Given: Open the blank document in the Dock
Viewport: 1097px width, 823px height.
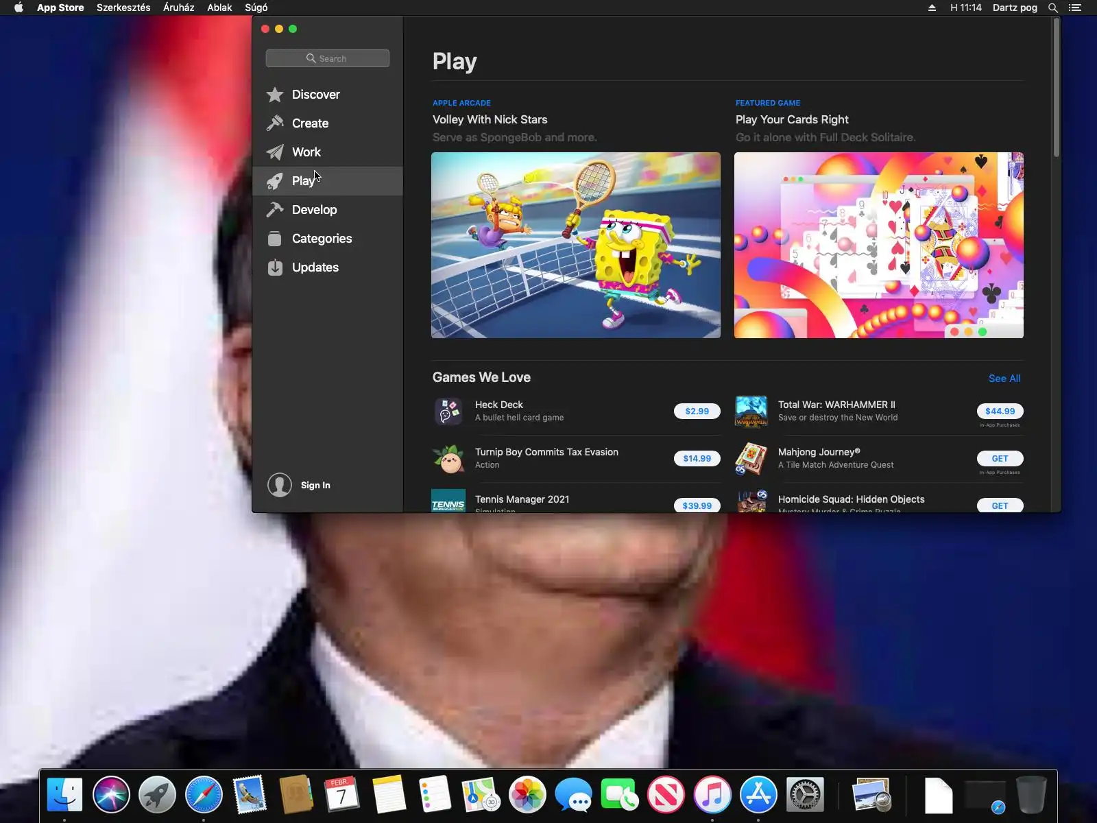Looking at the screenshot, I should coord(938,795).
